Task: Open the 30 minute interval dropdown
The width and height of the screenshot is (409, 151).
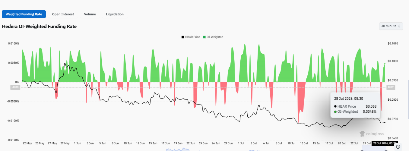Action: coord(391,26)
